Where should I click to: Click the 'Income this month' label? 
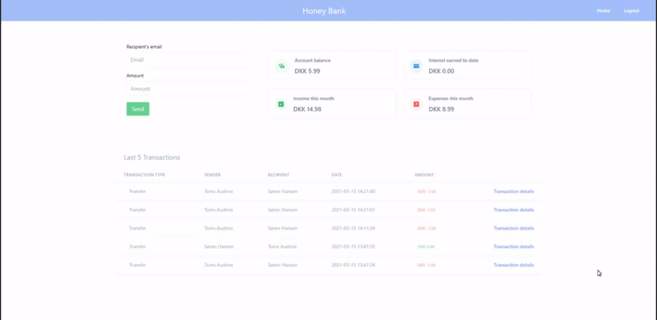[x=314, y=98]
